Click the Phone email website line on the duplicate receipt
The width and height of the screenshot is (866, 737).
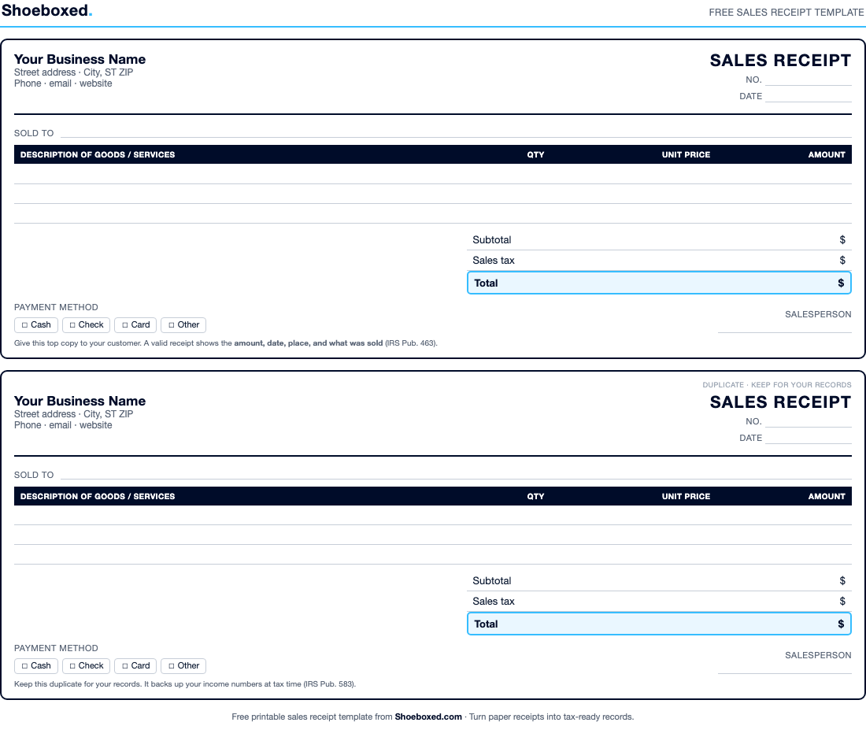(x=63, y=425)
